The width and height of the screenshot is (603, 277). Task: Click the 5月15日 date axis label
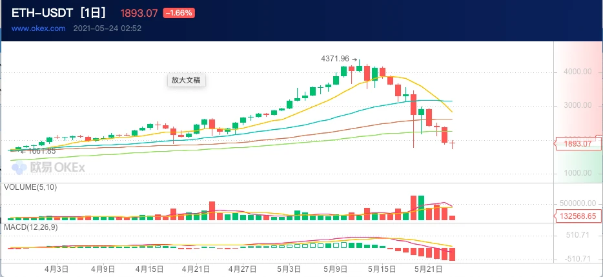tap(383, 269)
